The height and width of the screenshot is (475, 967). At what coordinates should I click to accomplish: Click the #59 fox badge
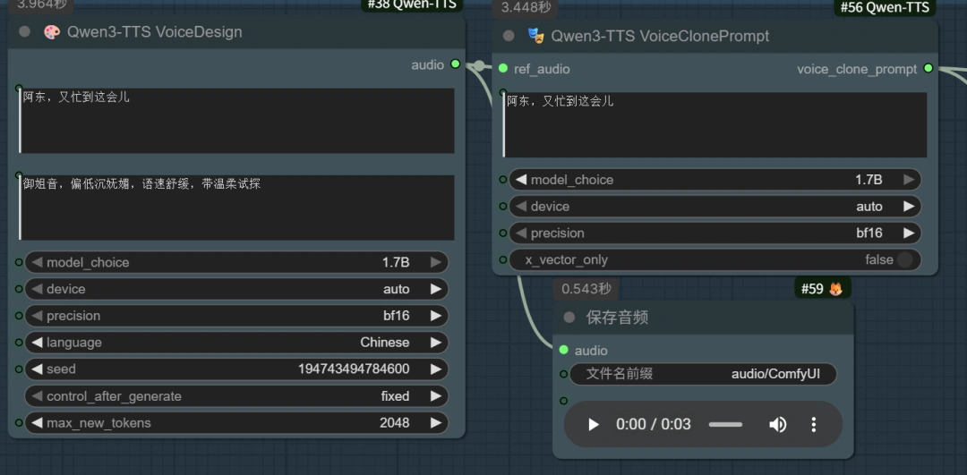tap(823, 288)
